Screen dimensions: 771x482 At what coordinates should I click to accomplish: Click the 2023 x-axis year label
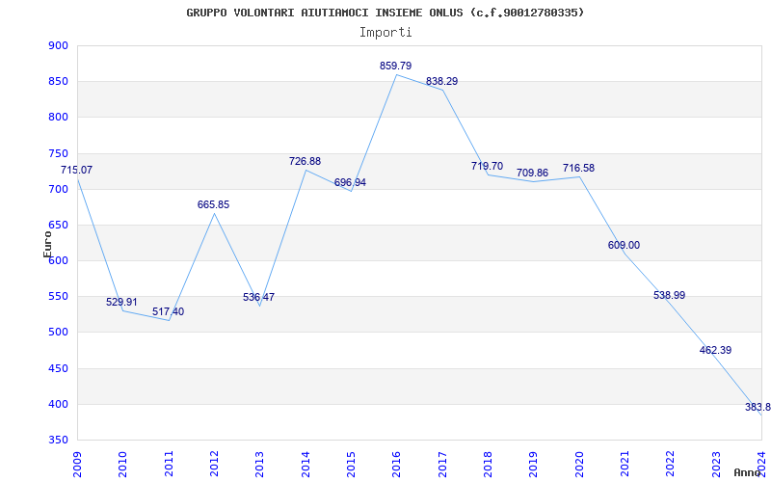[x=716, y=465]
